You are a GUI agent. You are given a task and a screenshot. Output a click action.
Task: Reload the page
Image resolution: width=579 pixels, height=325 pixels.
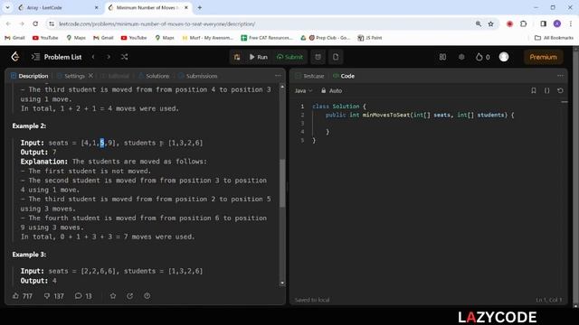[x=35, y=23]
